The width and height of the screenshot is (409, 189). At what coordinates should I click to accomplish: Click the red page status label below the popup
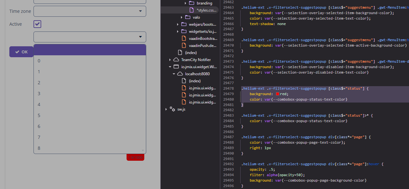[135, 157]
